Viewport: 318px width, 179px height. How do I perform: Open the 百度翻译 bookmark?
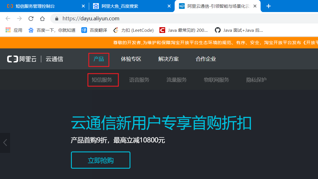click(x=94, y=30)
